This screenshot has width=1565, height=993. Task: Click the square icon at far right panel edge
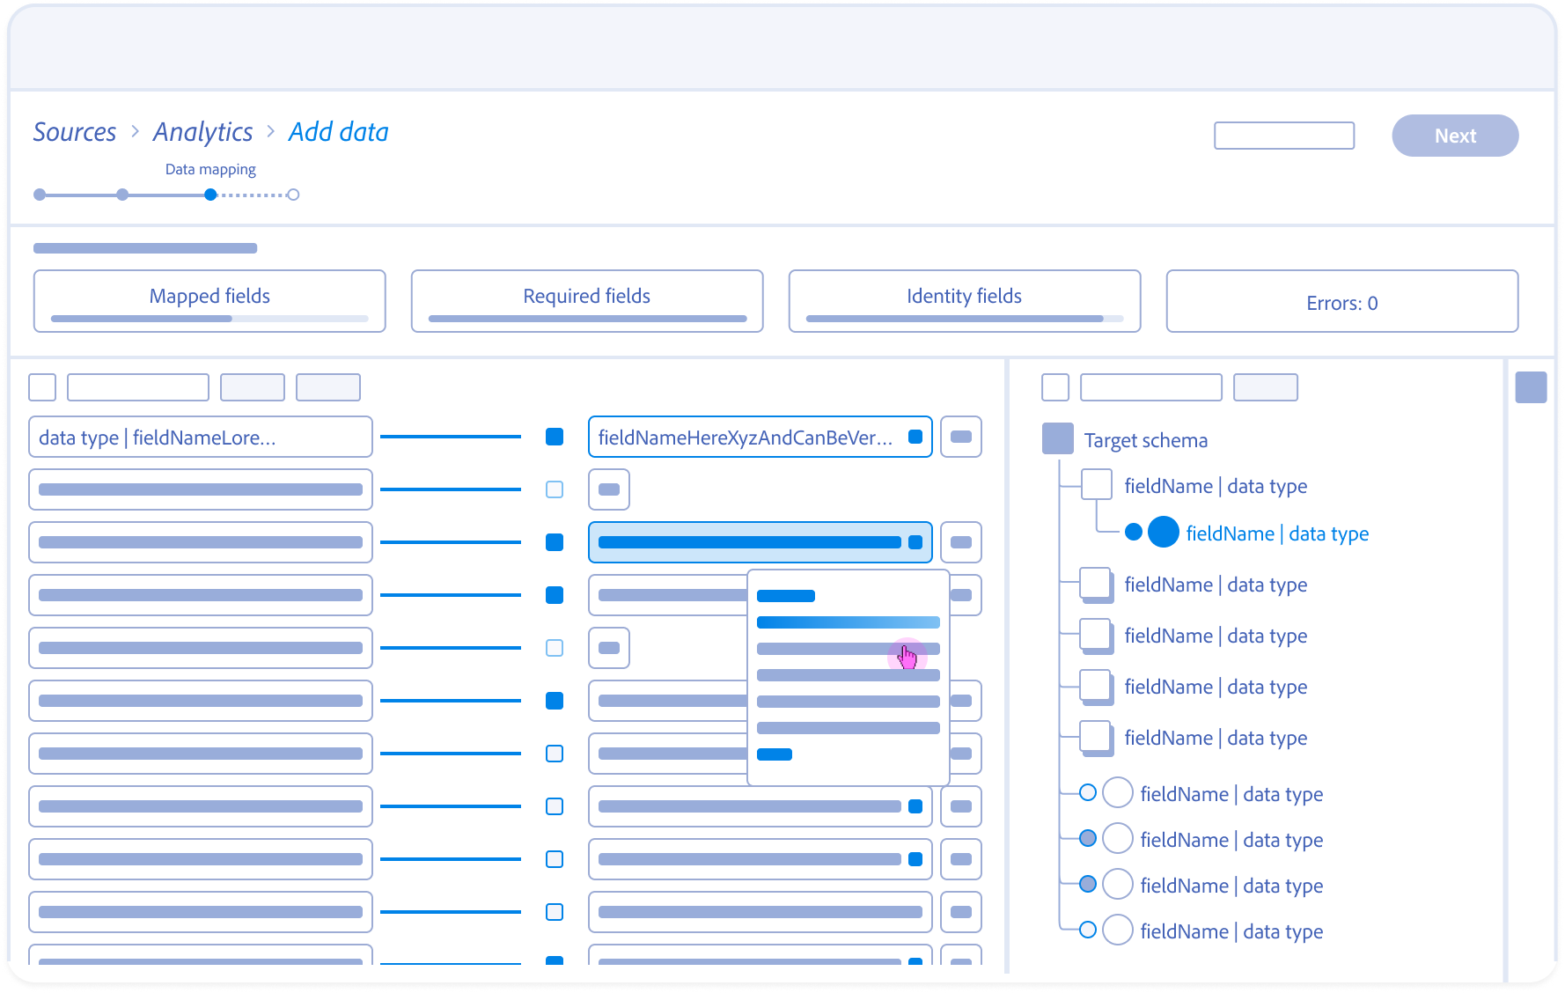tap(1531, 387)
